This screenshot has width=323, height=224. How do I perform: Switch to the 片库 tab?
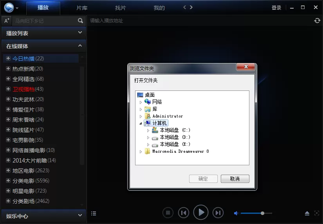coord(82,8)
